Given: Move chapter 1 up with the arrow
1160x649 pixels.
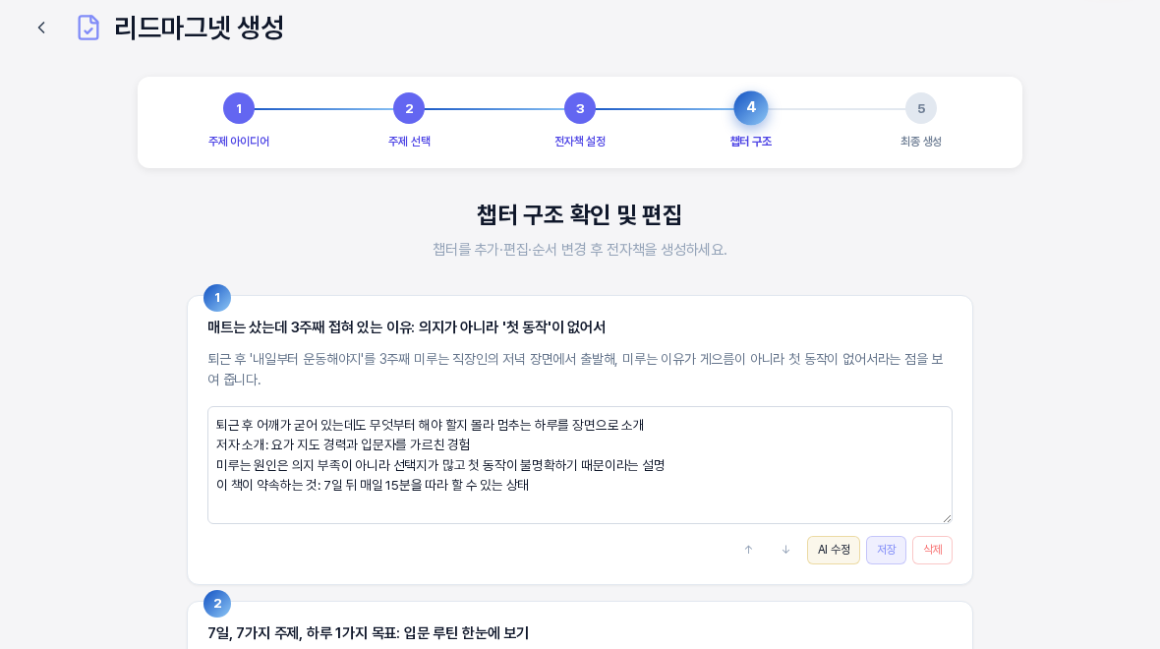Looking at the screenshot, I should [x=748, y=550].
